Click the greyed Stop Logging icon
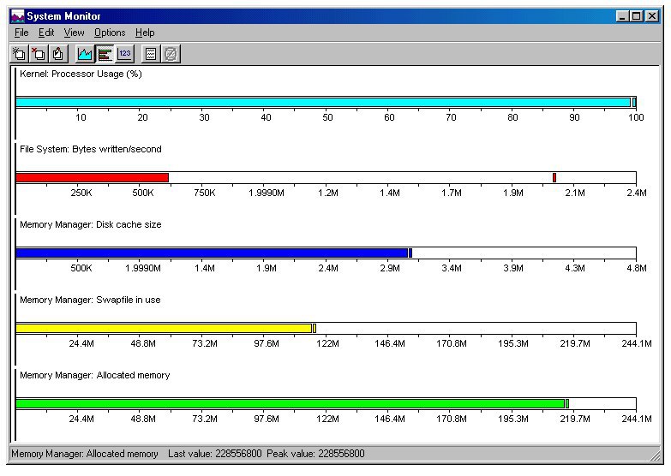671x476 pixels. (171, 54)
